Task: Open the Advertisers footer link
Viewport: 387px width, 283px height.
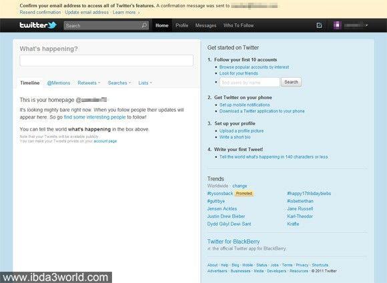Action: (x=218, y=271)
